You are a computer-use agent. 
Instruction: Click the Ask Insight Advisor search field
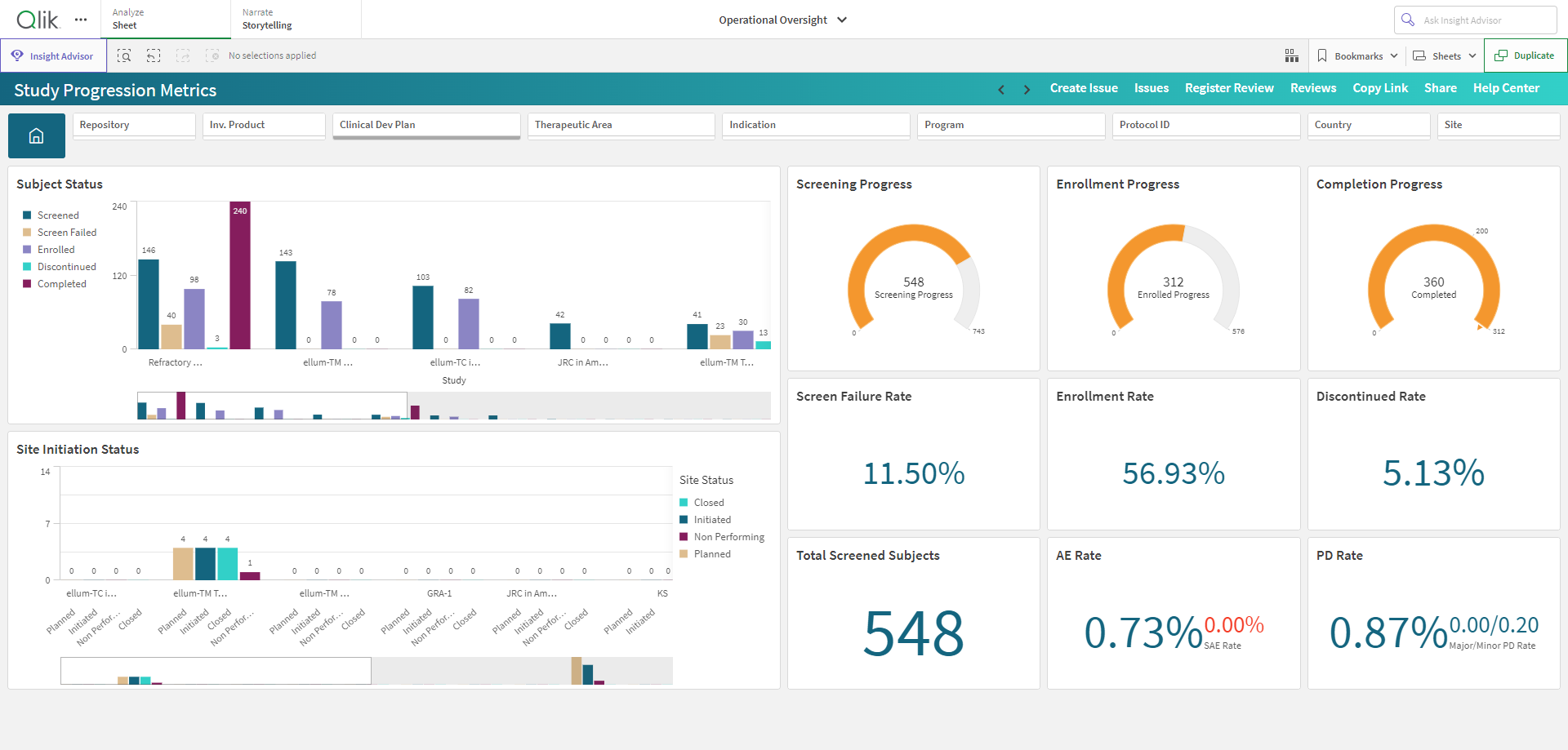click(x=1475, y=20)
